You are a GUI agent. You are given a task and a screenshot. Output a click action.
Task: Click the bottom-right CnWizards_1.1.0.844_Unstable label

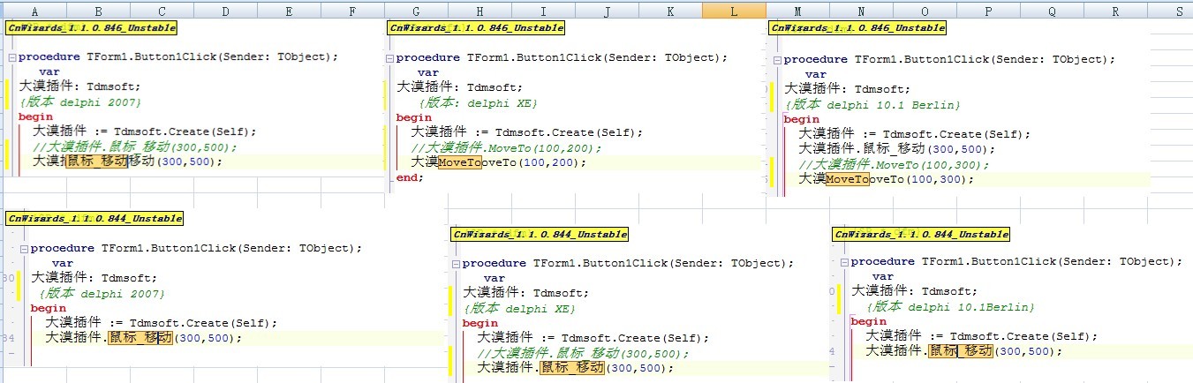click(x=922, y=235)
